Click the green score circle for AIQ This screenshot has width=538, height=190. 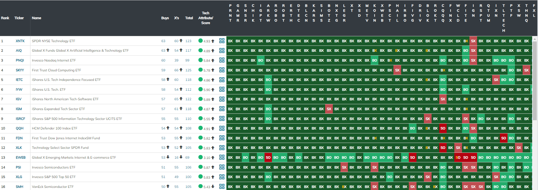click(201, 50)
